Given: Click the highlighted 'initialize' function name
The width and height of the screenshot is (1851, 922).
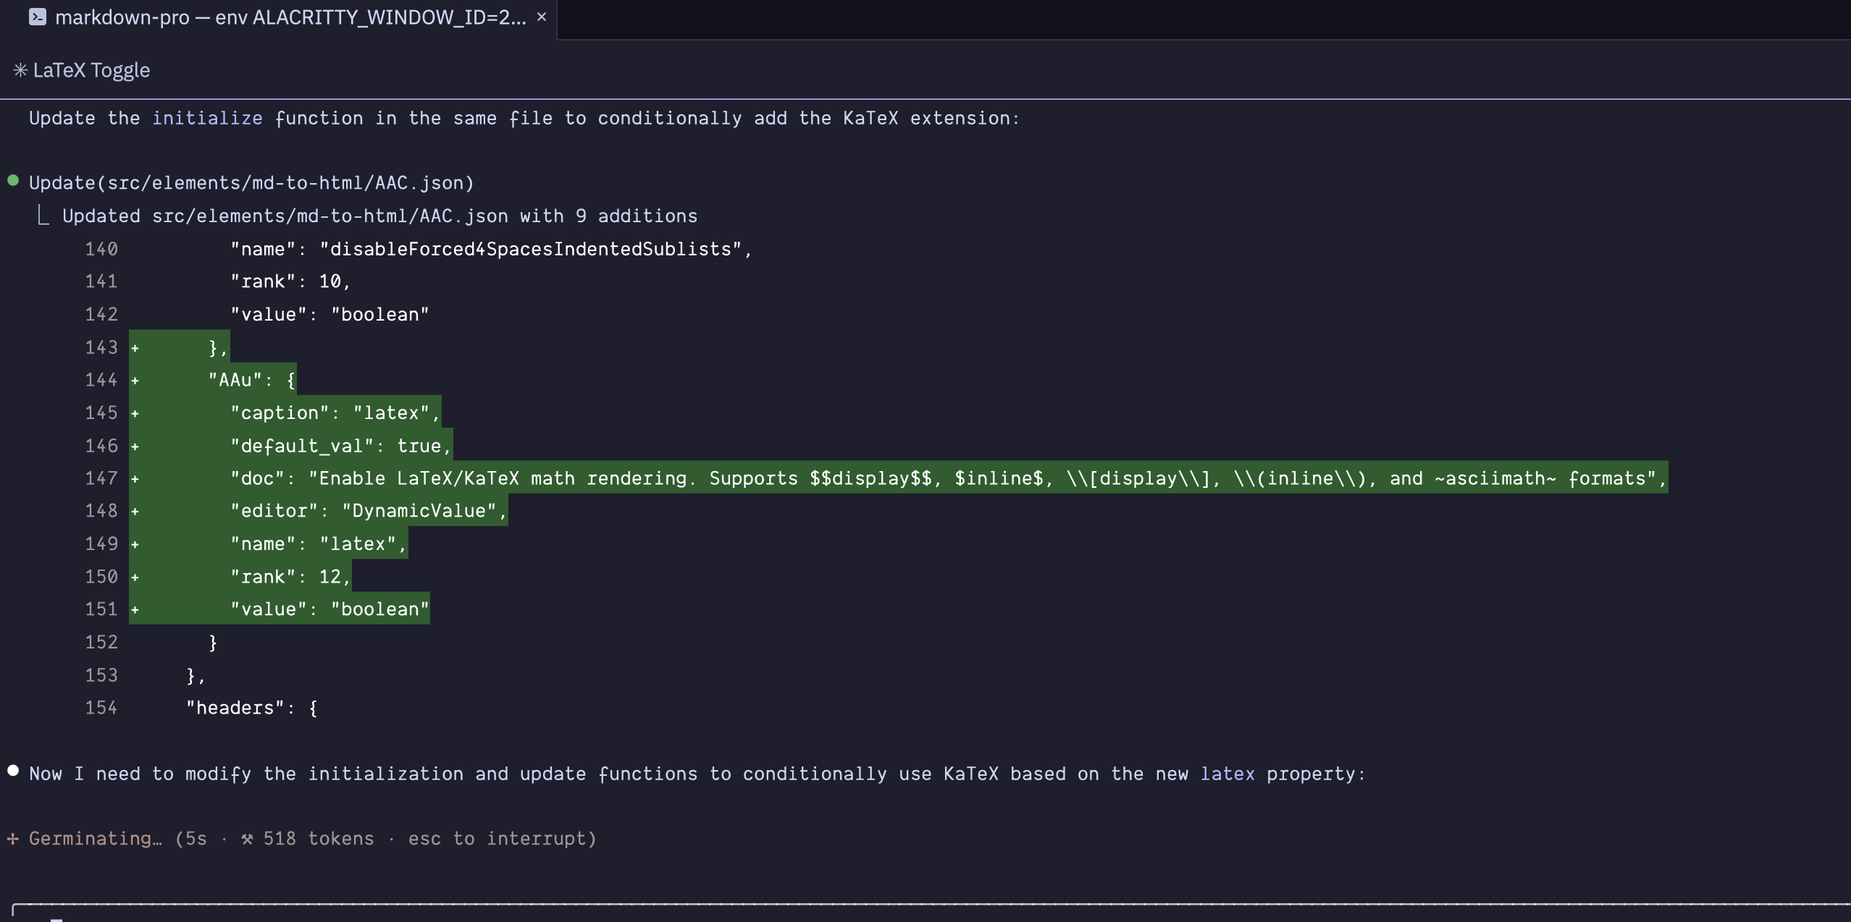Looking at the screenshot, I should 207,118.
